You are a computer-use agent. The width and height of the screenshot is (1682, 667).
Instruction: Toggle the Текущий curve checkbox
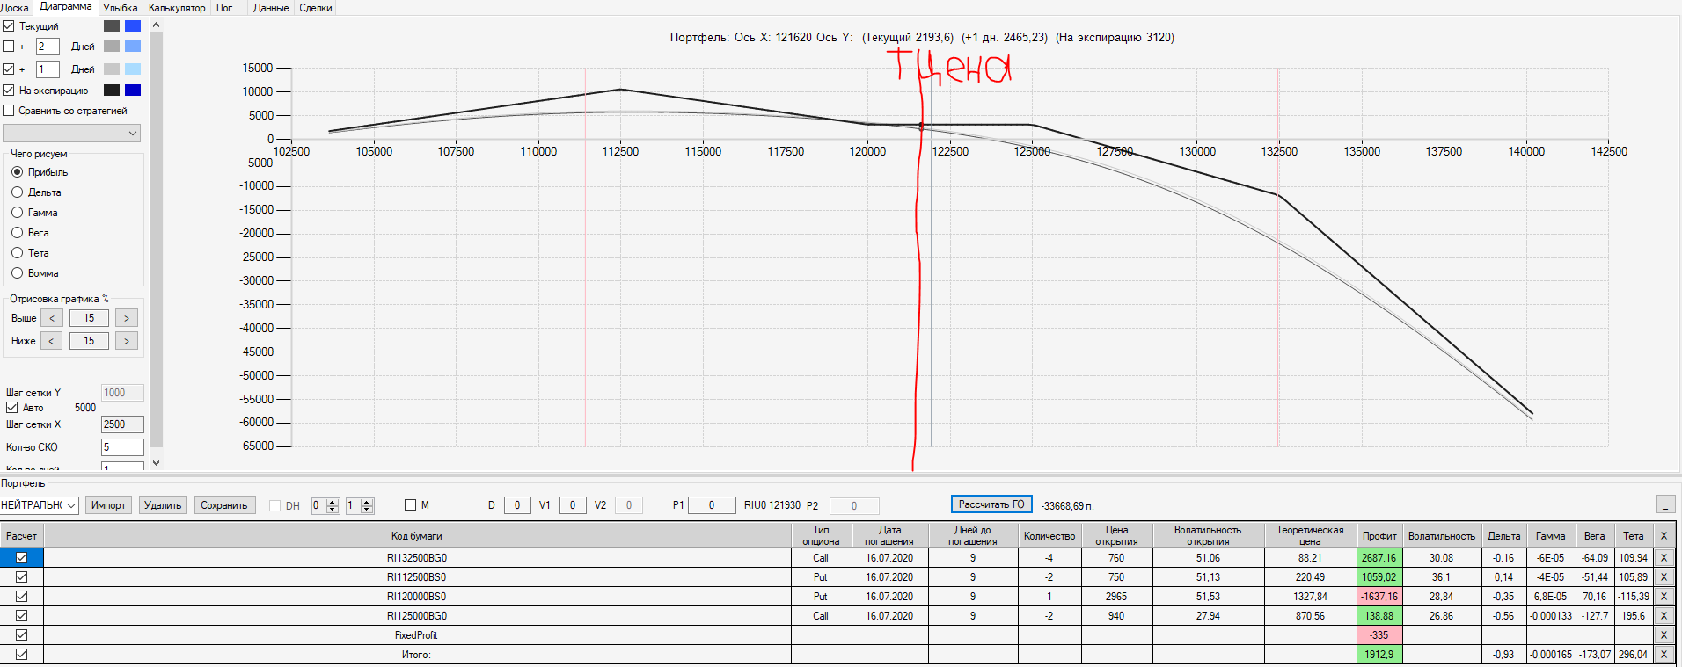9,26
